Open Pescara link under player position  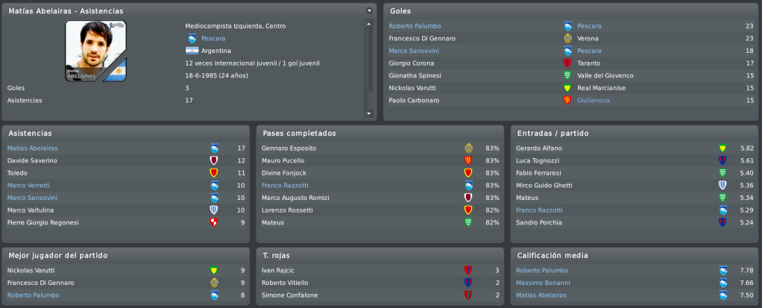click(x=213, y=38)
